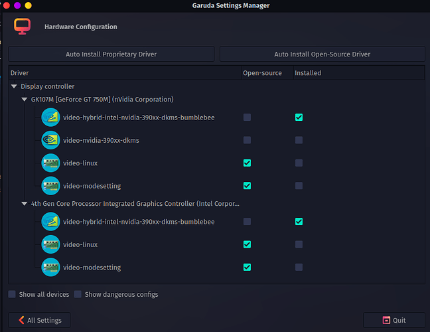
Task: Click the Display controller label
Action: click(48, 86)
